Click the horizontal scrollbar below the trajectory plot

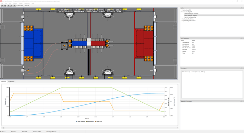[90, 128]
